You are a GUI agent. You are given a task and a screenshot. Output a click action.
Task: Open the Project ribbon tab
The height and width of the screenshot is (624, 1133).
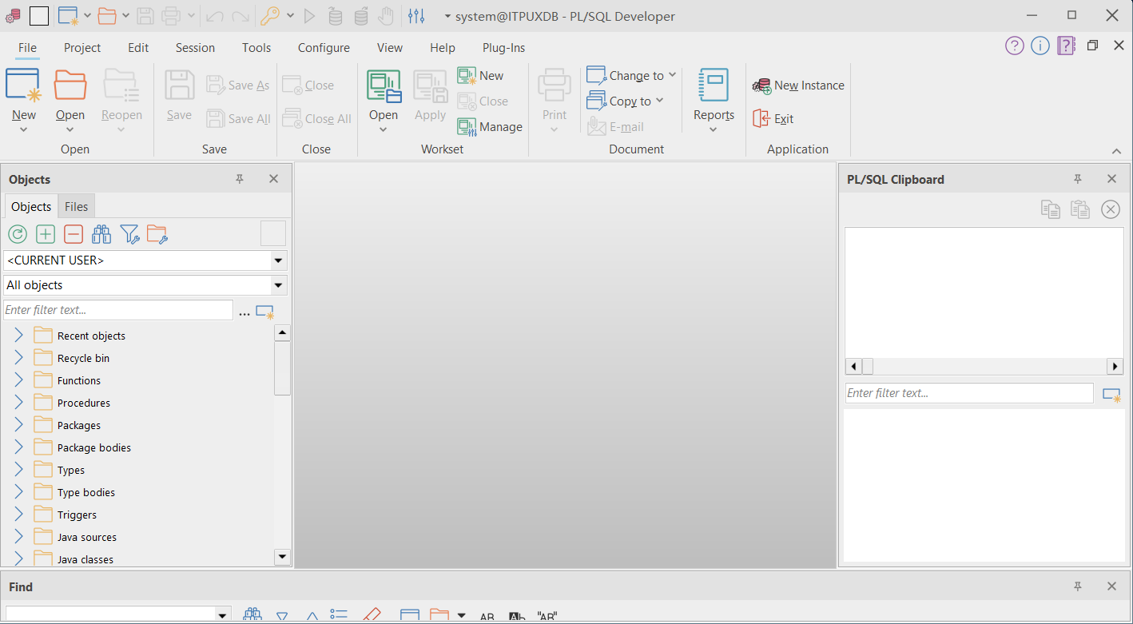82,48
